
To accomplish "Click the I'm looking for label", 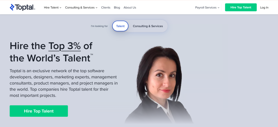I will click(x=99, y=26).
